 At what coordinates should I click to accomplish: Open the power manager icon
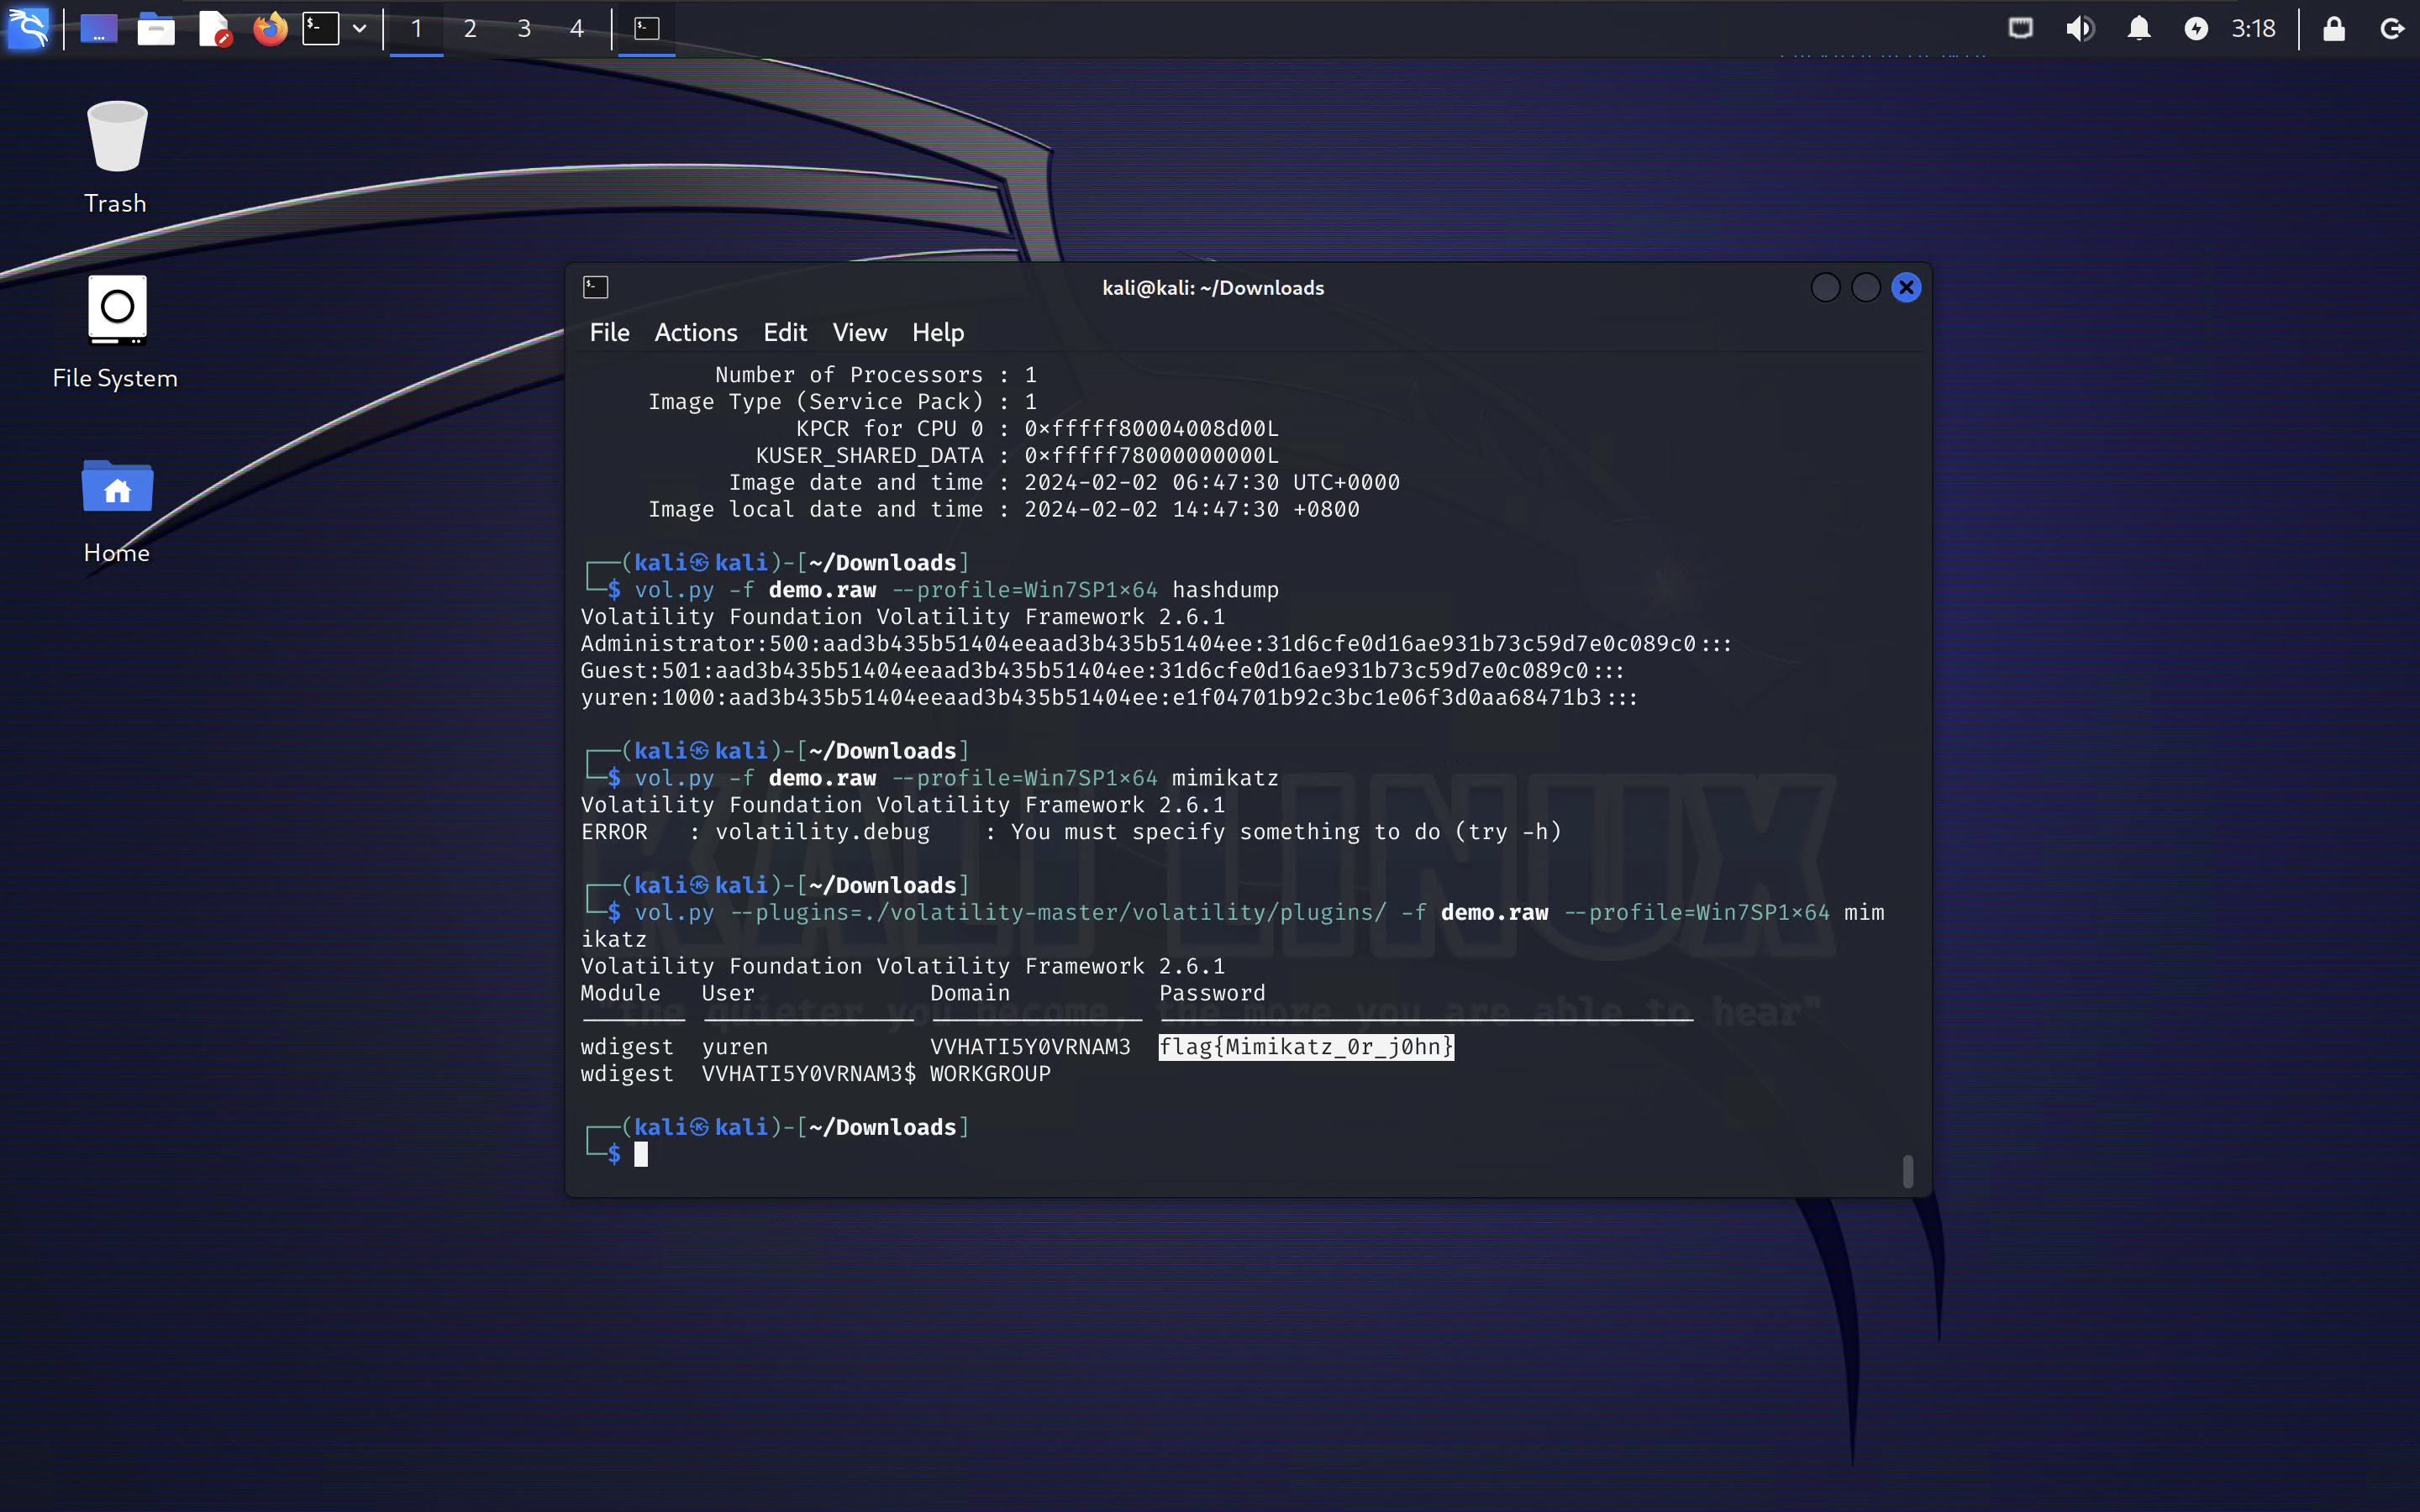[2195, 28]
